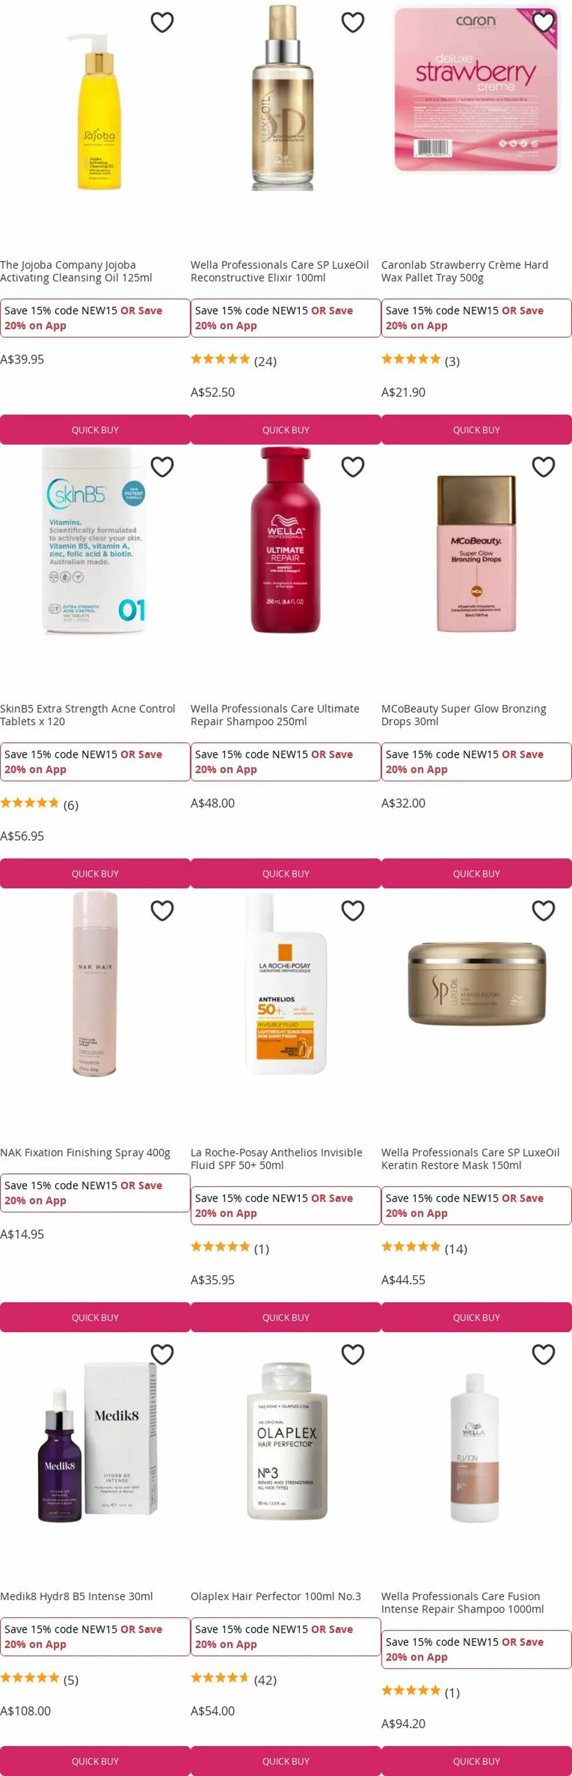Click NEW15 promo banner under Wella Fusion Shampoo
Viewport: 572px width, 1776px height.
point(476,1649)
